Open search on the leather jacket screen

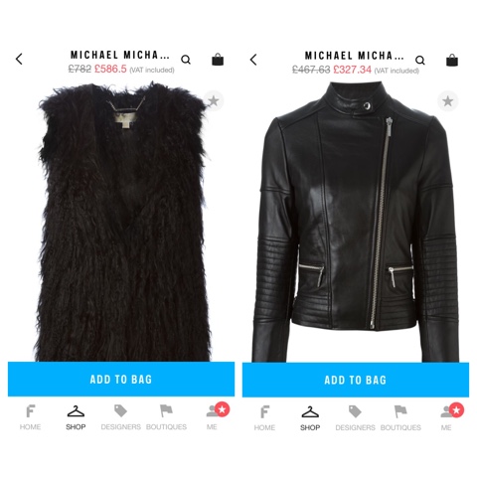(420, 61)
